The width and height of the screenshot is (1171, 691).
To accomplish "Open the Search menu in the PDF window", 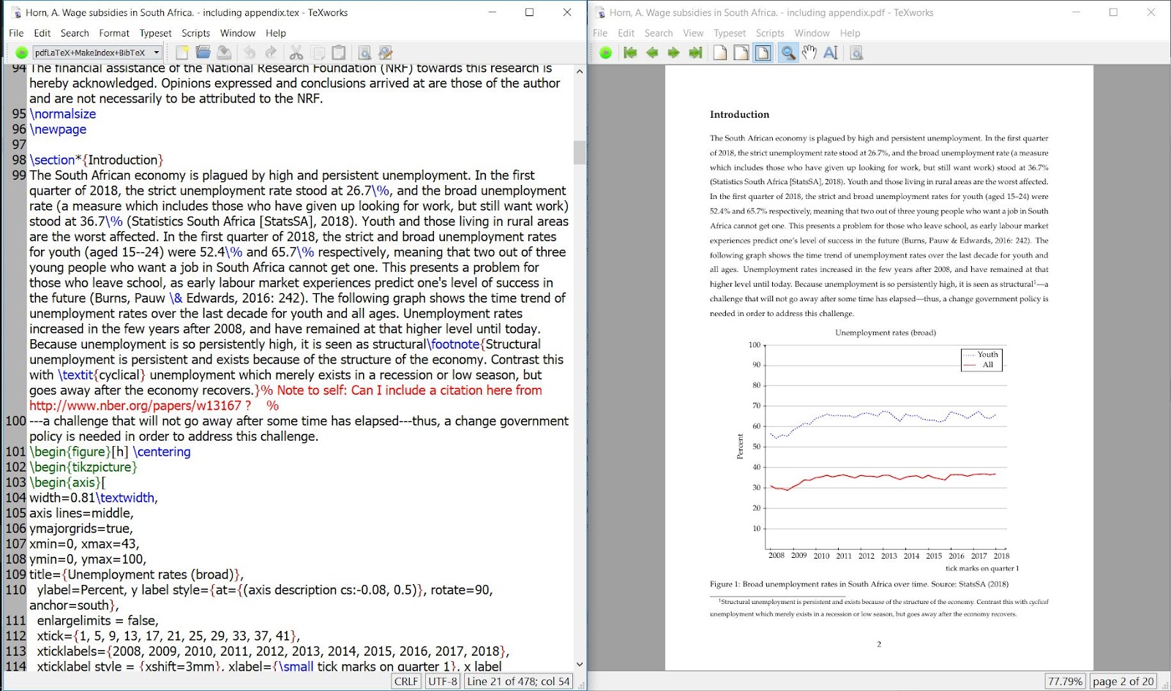I will [659, 33].
